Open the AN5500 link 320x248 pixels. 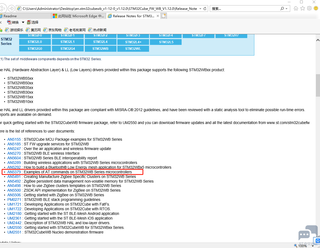tap(14, 191)
